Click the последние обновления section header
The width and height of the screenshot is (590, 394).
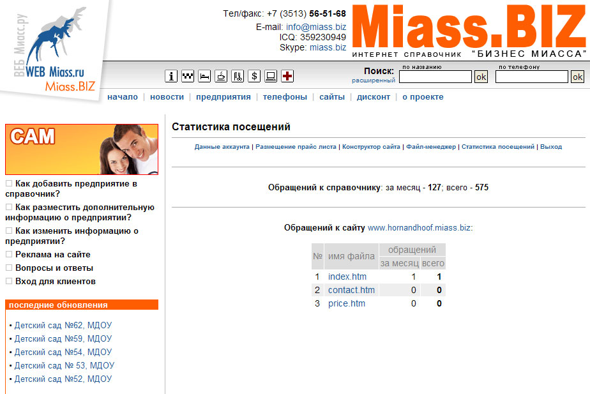point(82,305)
